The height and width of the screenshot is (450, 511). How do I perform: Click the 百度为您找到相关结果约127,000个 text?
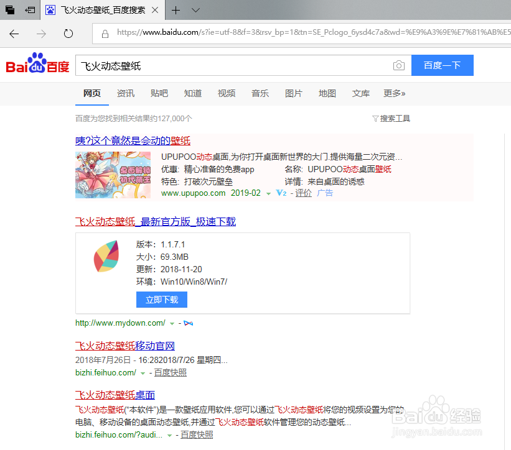click(134, 119)
